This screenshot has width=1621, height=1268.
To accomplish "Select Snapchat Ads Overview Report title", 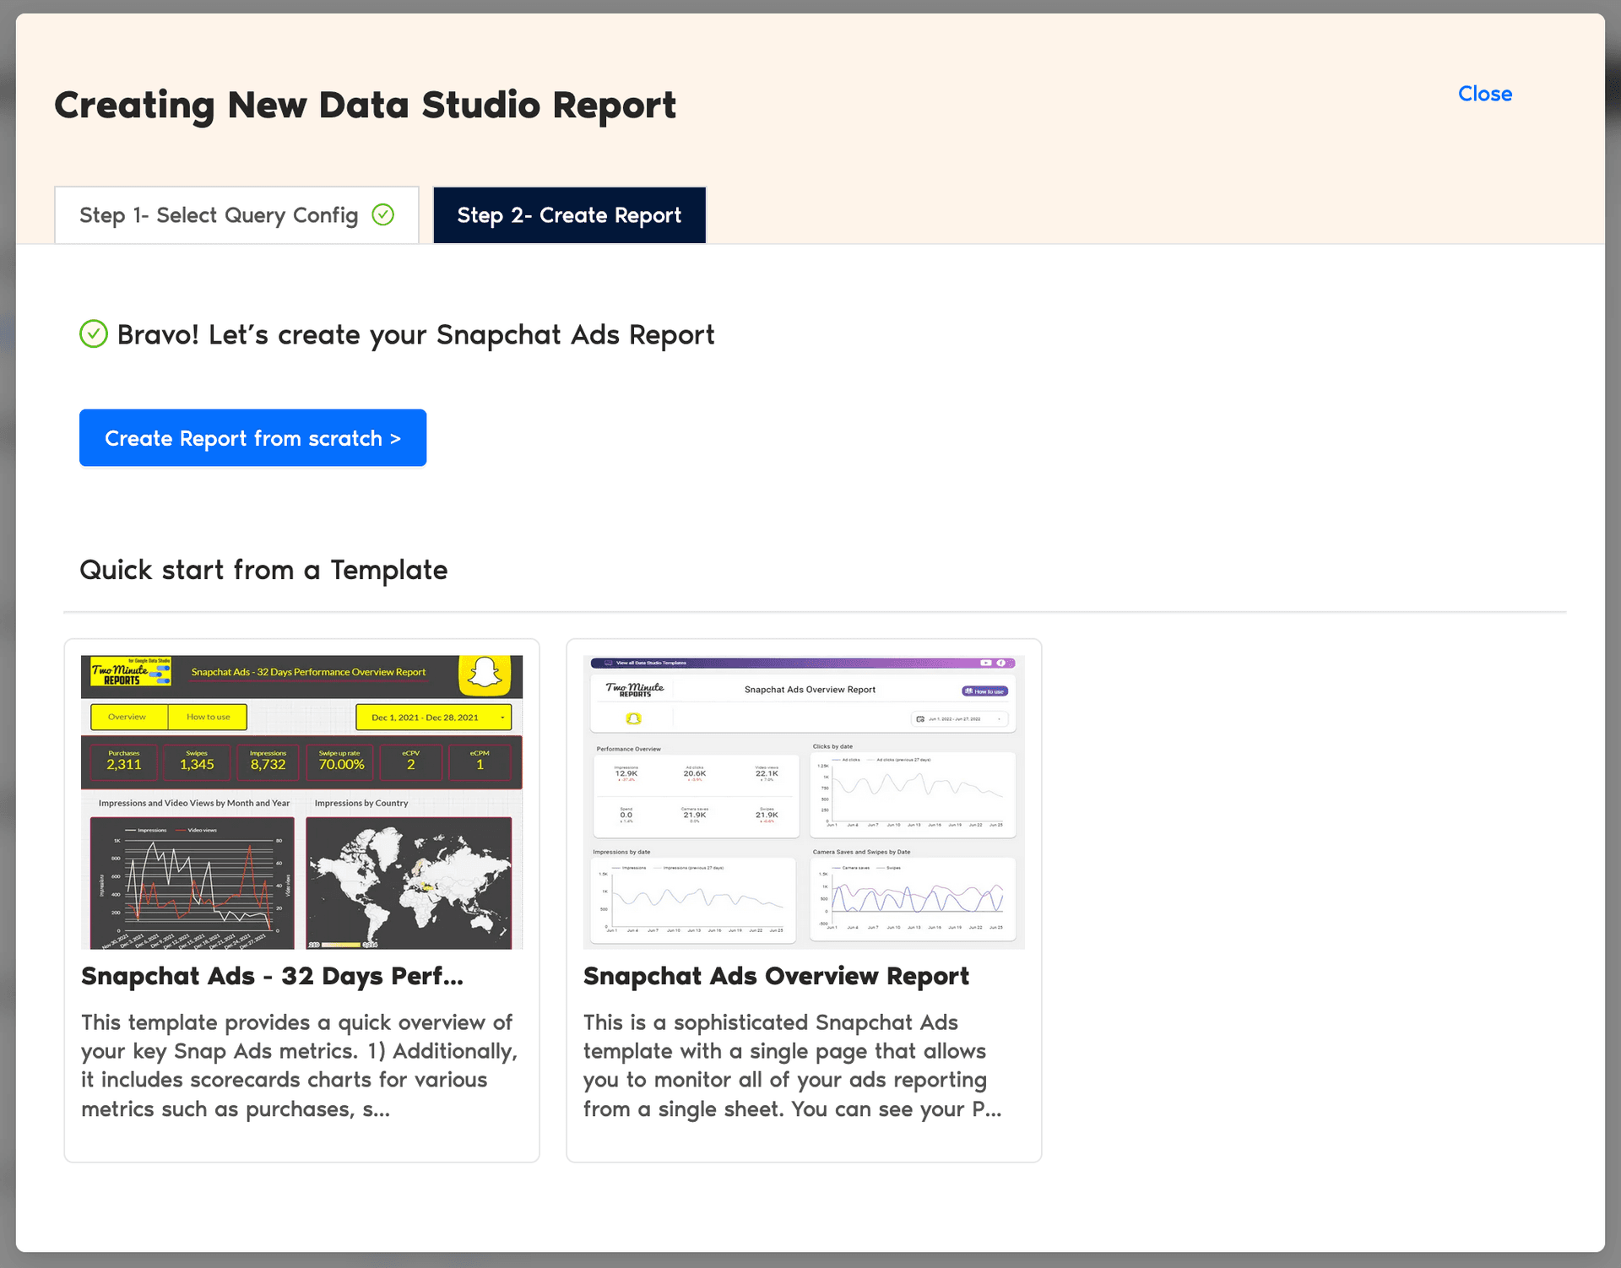I will (x=776, y=976).
